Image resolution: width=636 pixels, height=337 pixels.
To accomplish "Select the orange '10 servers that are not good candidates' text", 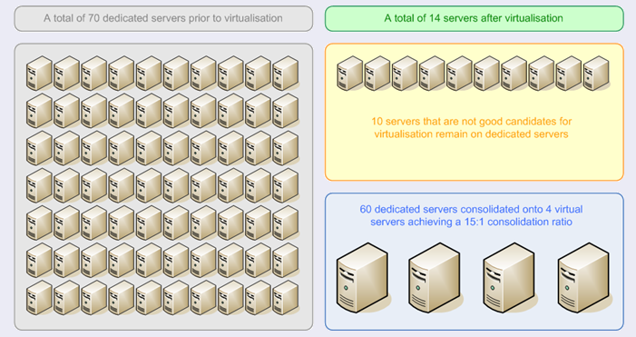I will 471,127.
